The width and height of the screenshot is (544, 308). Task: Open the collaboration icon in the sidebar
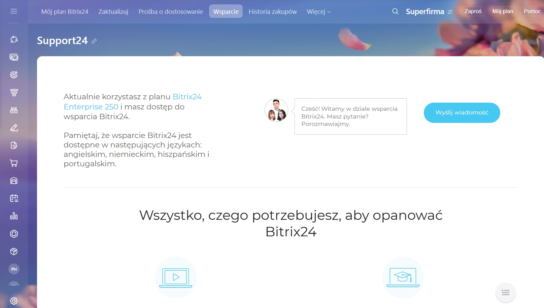pos(14,39)
